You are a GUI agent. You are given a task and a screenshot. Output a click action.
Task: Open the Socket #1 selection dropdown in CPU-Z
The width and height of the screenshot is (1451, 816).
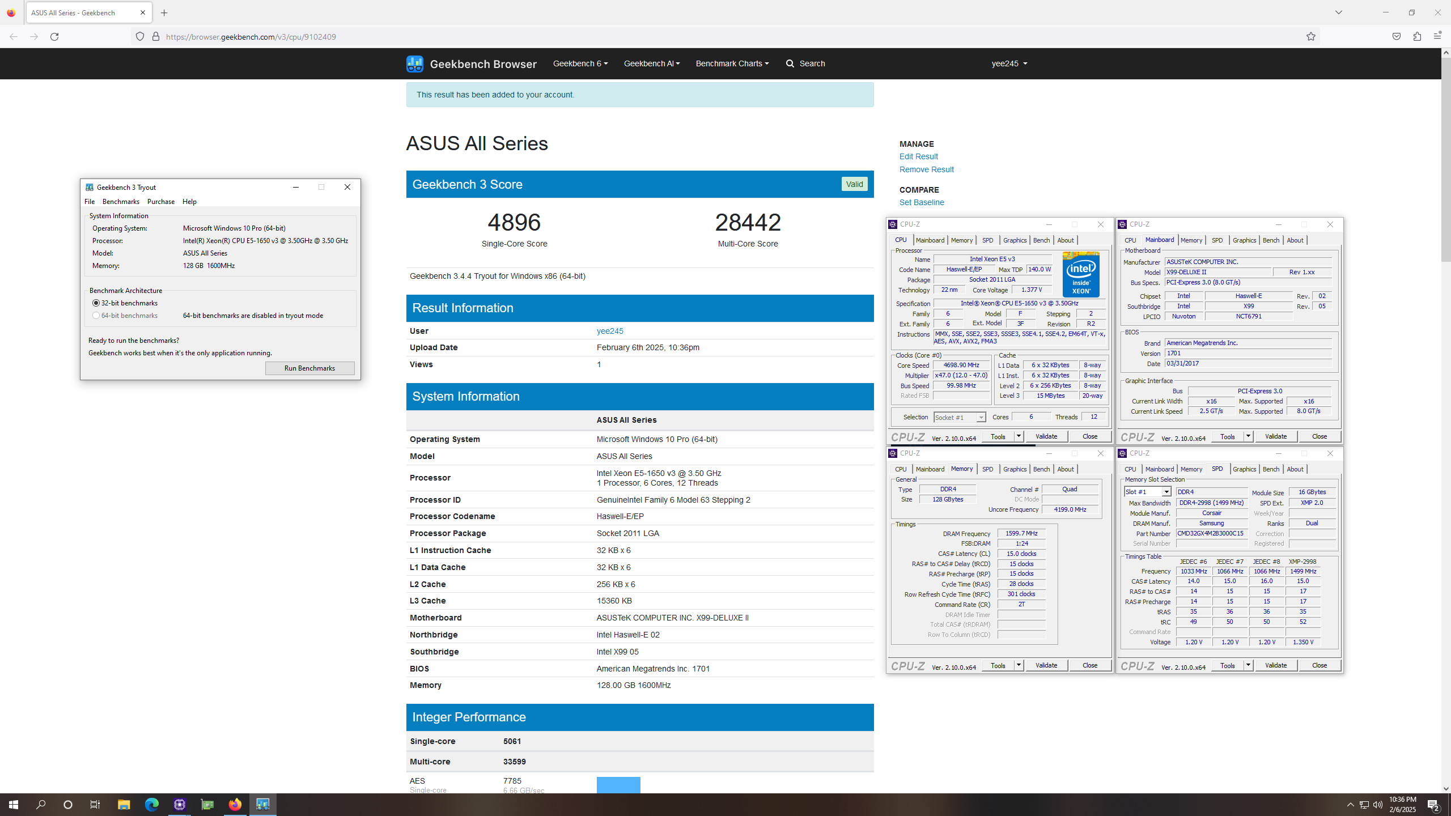pos(960,418)
